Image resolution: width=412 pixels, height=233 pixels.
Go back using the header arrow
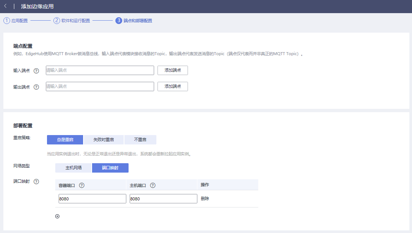(5, 6)
